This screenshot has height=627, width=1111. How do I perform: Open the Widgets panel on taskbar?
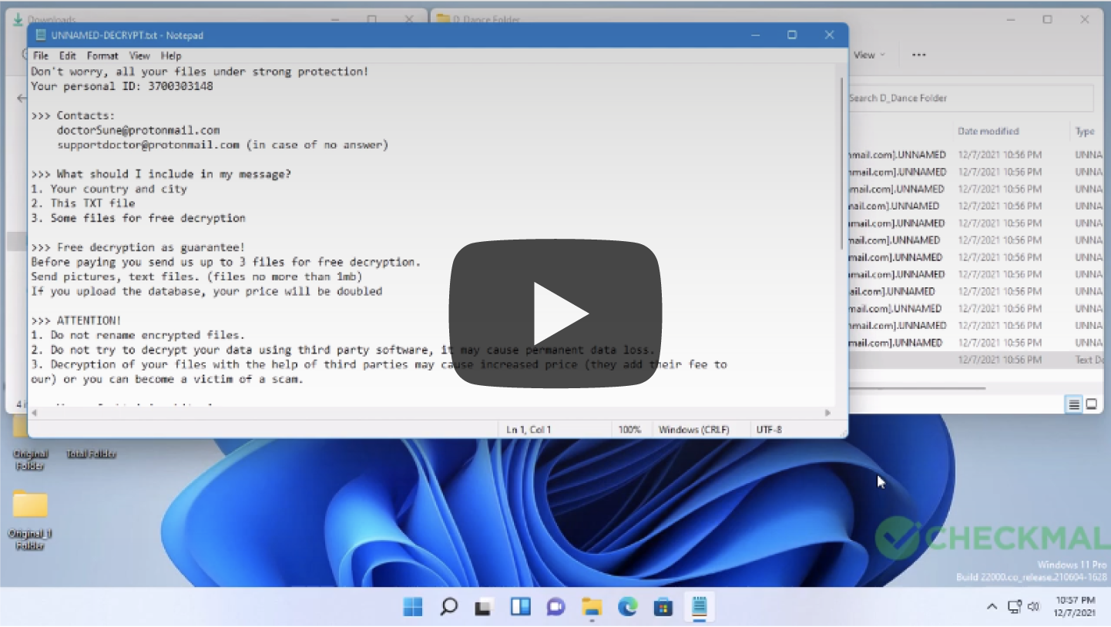(x=520, y=607)
